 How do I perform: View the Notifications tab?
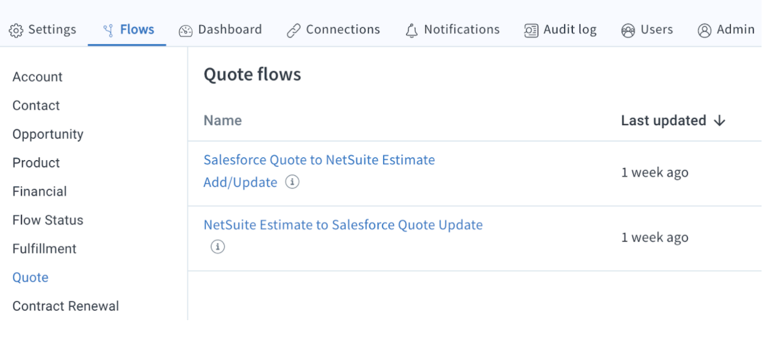coord(453,29)
